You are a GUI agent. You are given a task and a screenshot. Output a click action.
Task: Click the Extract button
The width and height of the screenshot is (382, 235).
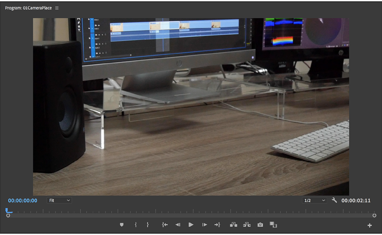point(247,224)
